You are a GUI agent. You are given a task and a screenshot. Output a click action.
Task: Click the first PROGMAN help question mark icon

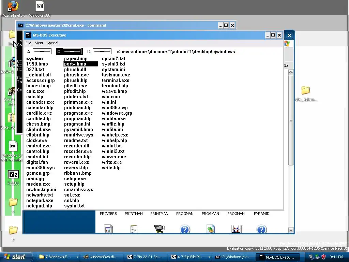click(x=185, y=229)
